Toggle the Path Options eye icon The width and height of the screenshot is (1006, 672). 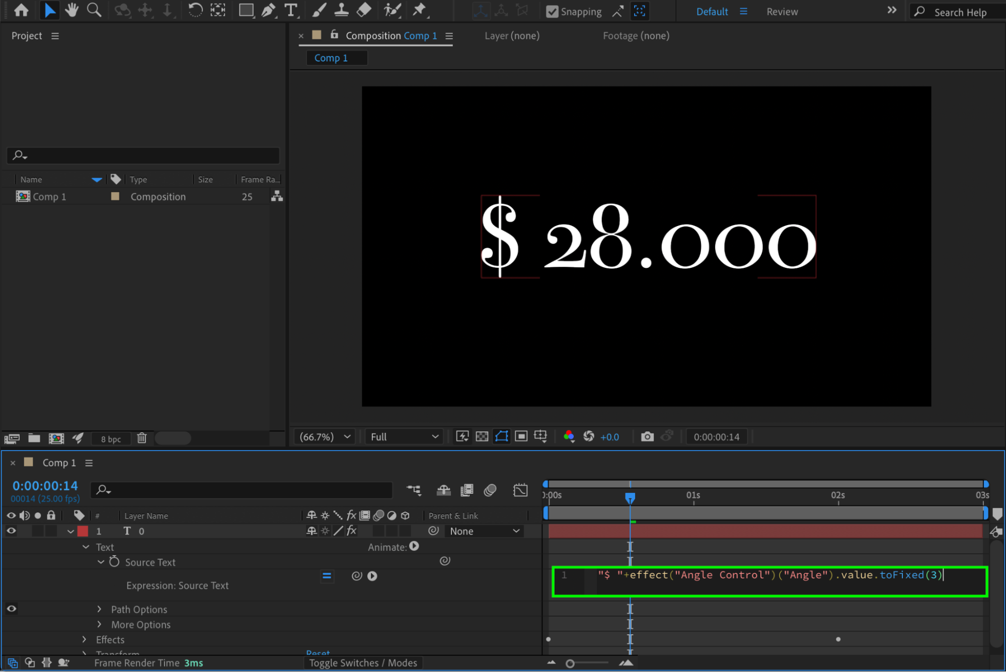(x=11, y=609)
